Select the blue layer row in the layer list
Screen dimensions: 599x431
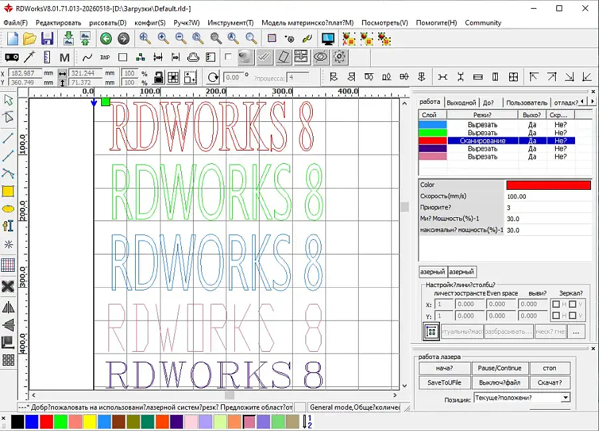497,125
